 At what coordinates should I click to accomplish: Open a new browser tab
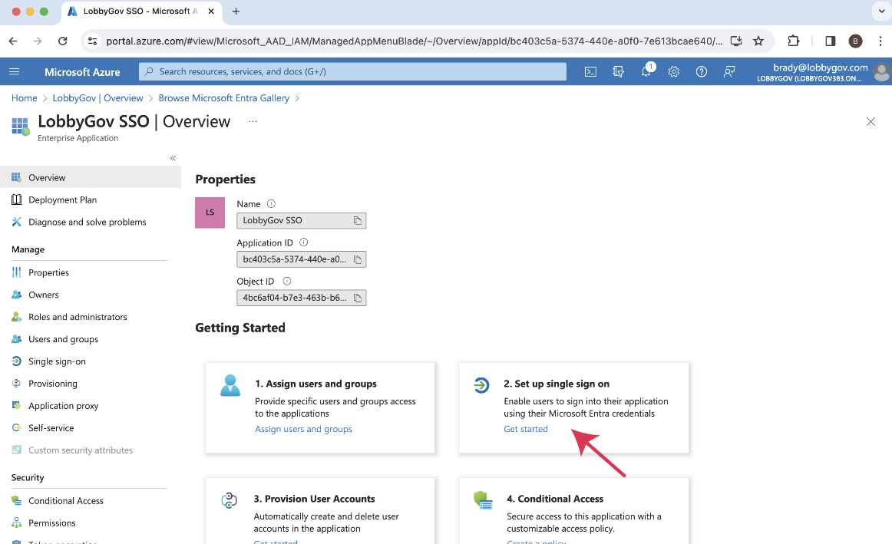236,12
